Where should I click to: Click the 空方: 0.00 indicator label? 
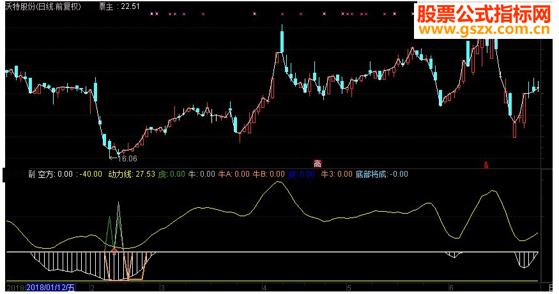click(x=55, y=174)
